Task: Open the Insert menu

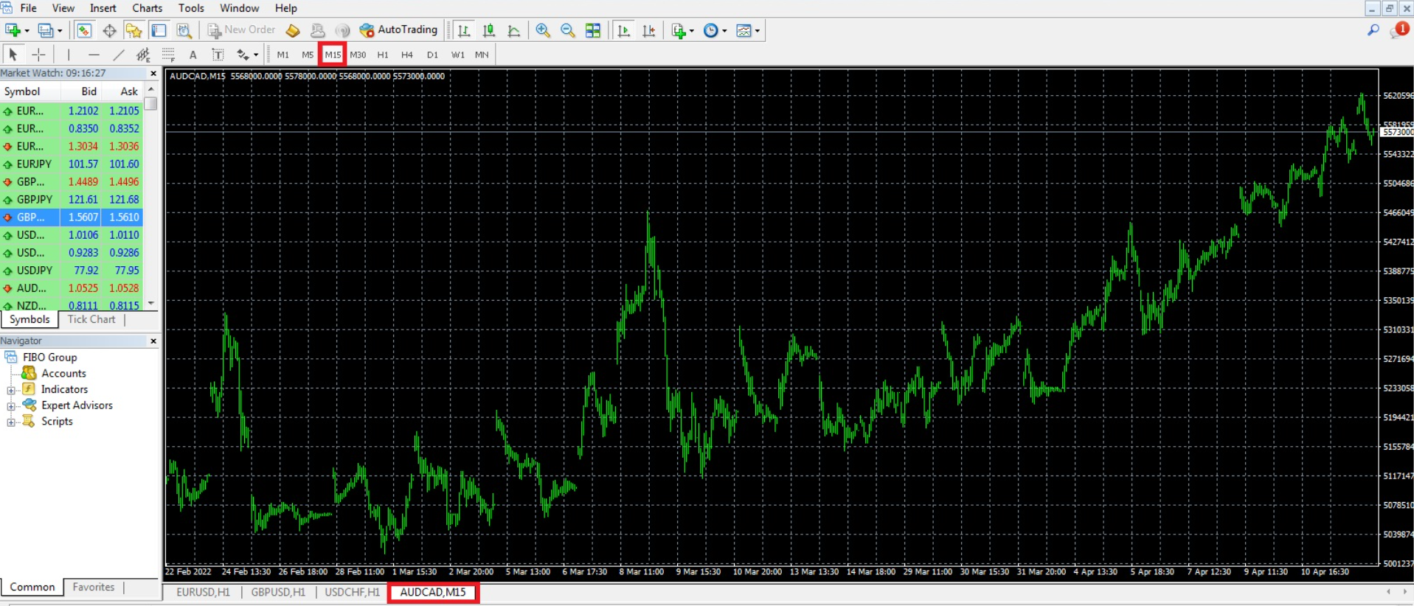Action: click(x=103, y=8)
